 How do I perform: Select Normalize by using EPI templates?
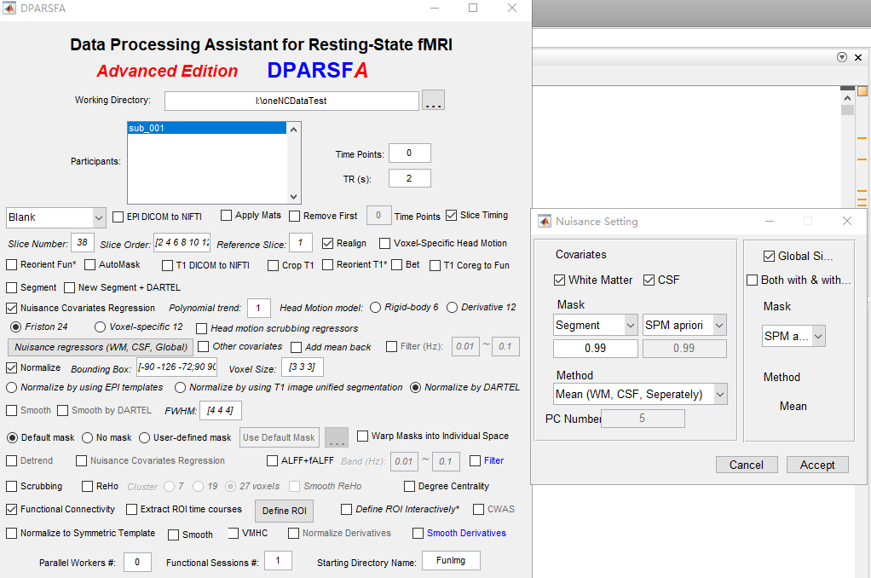pyautogui.click(x=12, y=387)
